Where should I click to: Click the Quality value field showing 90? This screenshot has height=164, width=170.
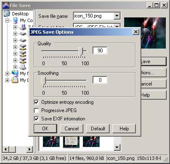pos(100,50)
